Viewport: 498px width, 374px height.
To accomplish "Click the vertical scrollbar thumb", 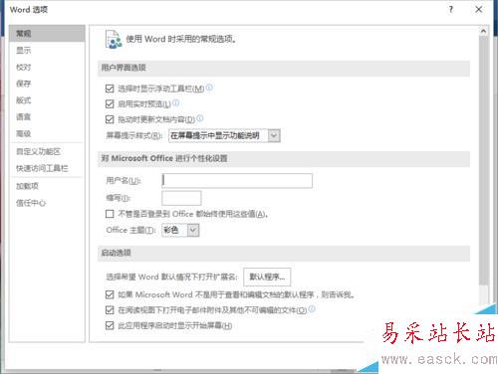I will point(484,161).
